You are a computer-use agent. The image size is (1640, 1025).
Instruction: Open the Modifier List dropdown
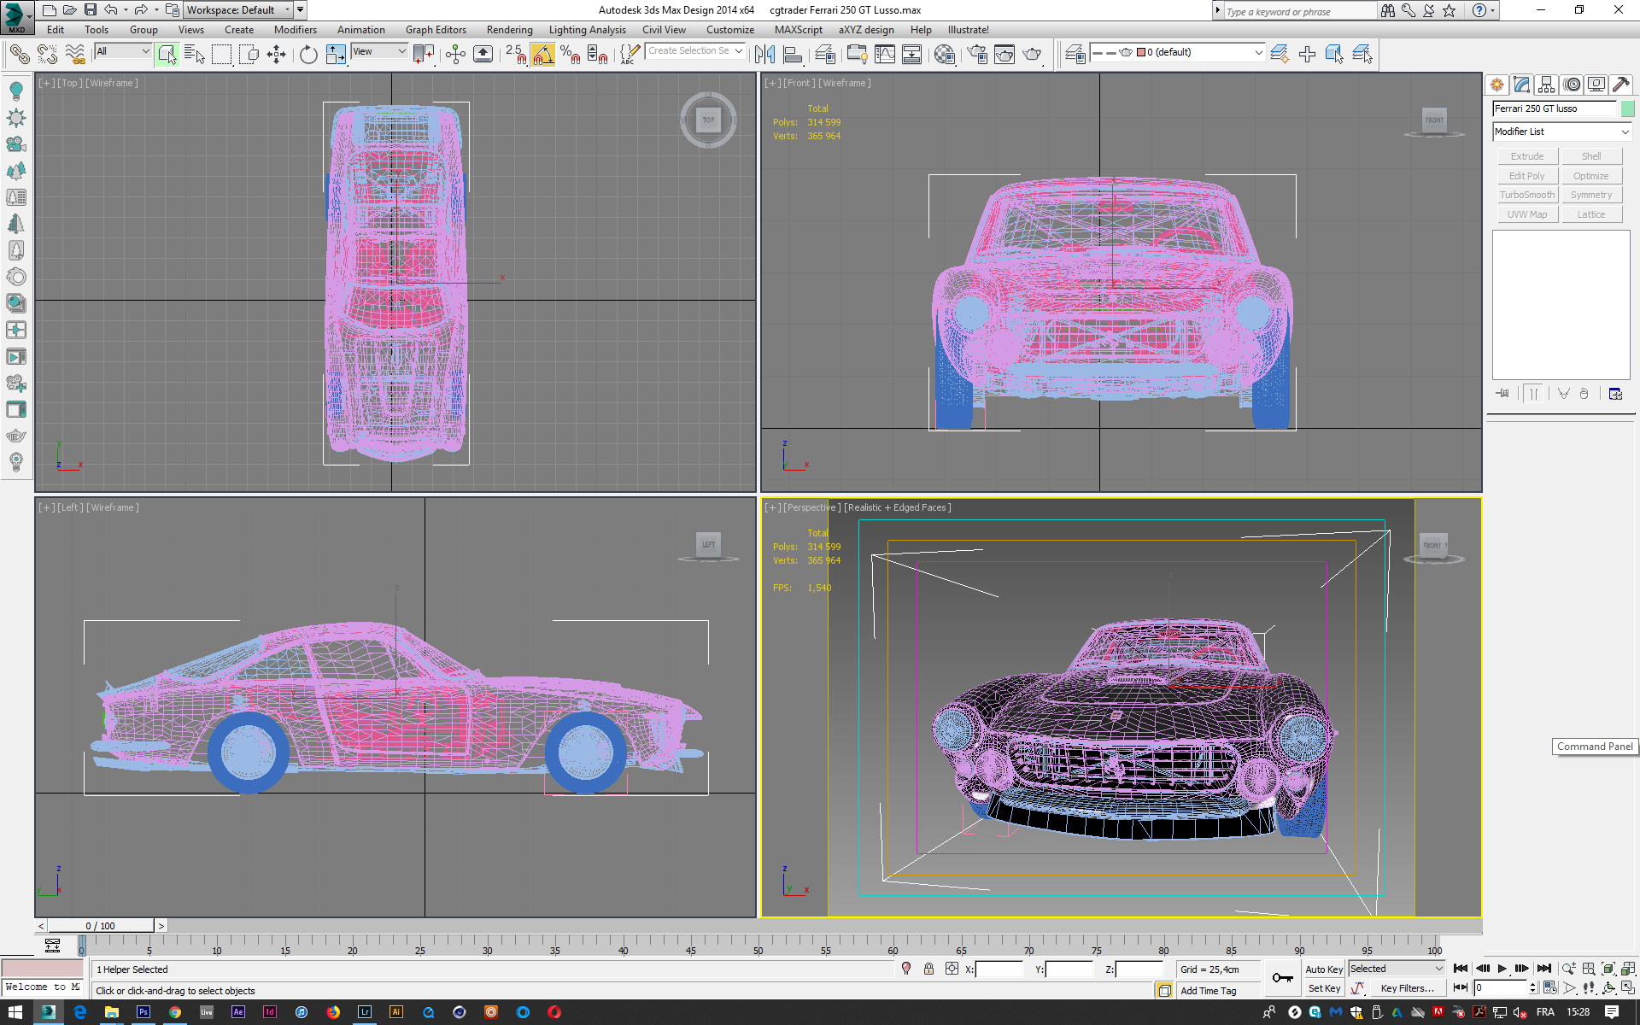point(1562,132)
